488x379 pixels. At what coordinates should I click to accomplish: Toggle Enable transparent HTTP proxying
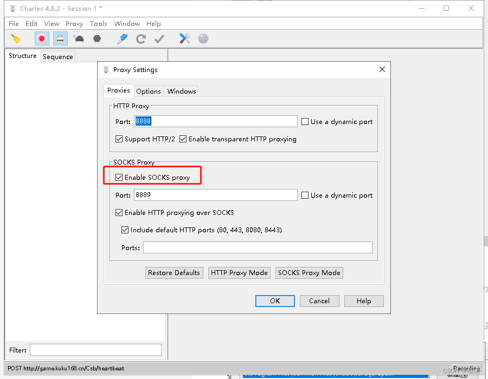[238, 139]
